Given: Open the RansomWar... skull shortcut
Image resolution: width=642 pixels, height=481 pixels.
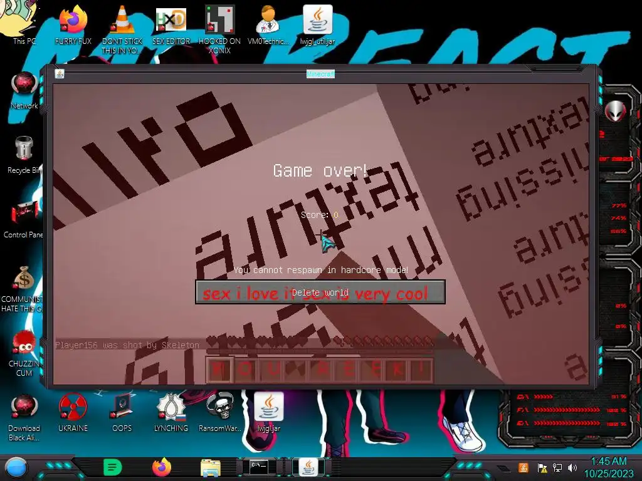Looking at the screenshot, I should 219,412.
